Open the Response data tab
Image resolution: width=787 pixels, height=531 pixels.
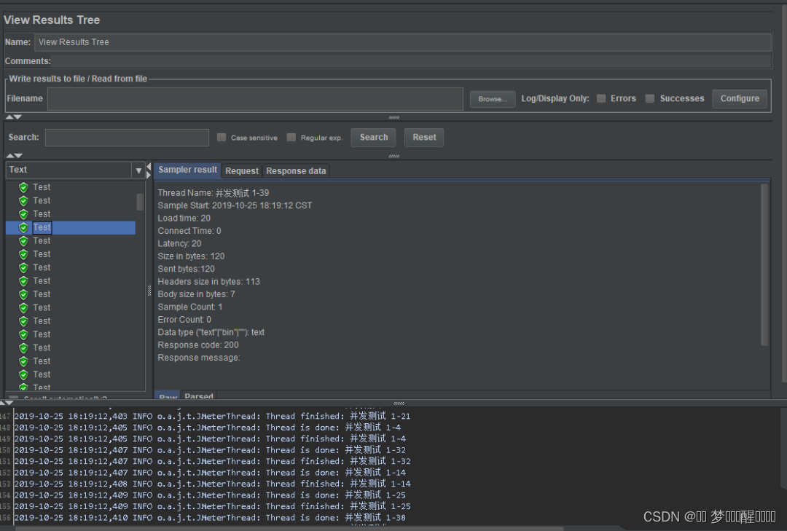click(296, 171)
